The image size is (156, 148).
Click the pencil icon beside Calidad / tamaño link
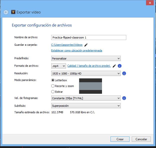click(114, 66)
